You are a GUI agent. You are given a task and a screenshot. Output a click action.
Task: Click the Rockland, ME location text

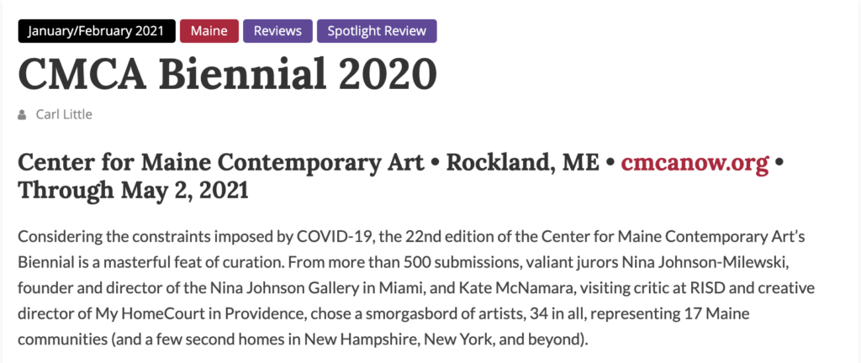point(523,163)
